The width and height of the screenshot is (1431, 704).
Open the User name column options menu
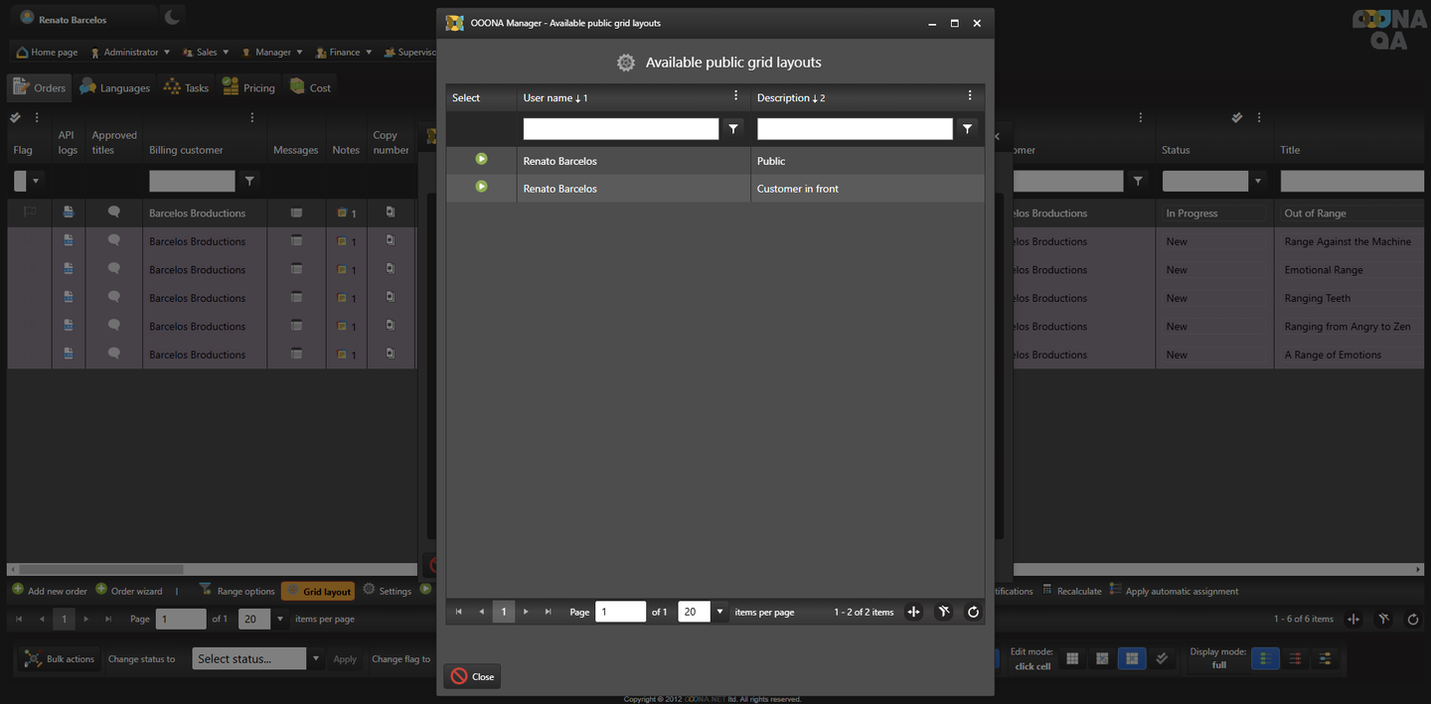736,96
